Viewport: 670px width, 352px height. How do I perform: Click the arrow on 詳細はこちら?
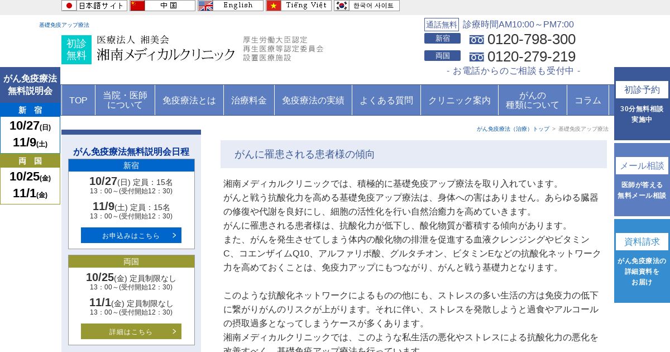click(174, 331)
